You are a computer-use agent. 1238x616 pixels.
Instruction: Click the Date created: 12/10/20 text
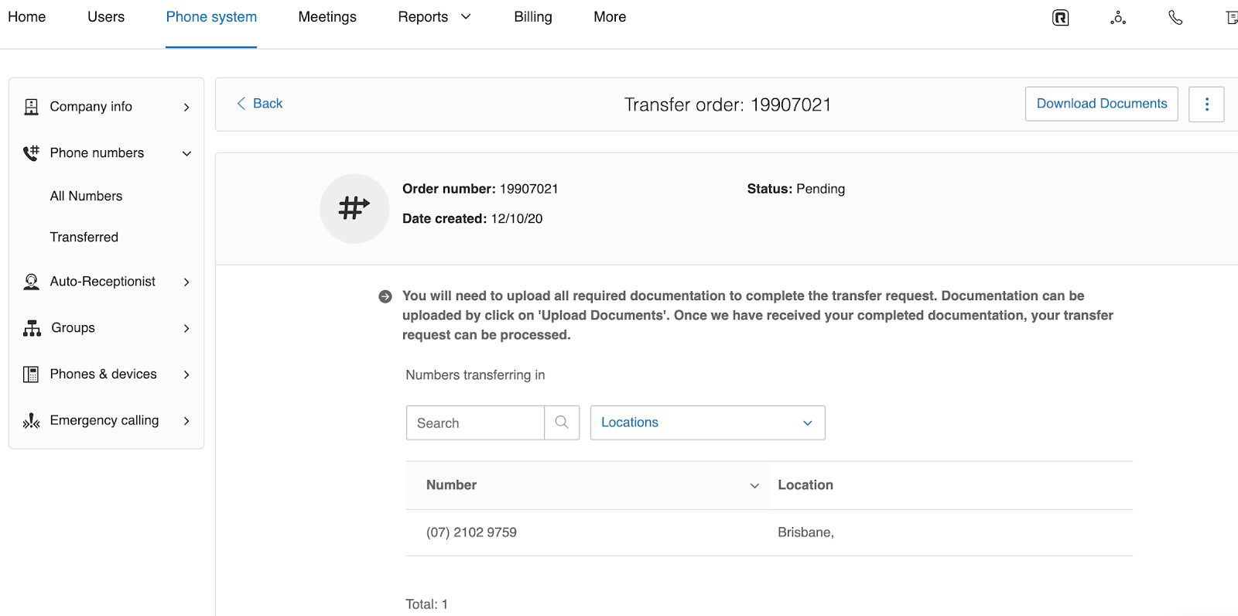472,219
